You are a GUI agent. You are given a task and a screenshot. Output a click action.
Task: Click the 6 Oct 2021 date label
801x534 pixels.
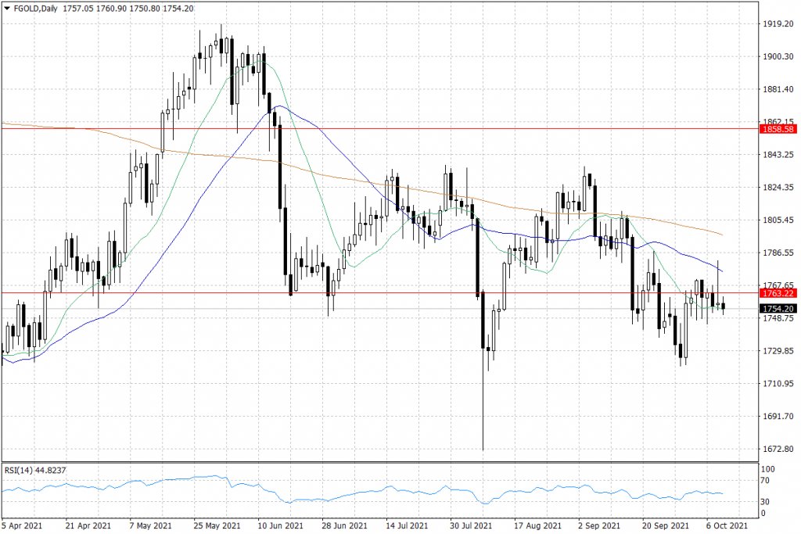coord(727,525)
